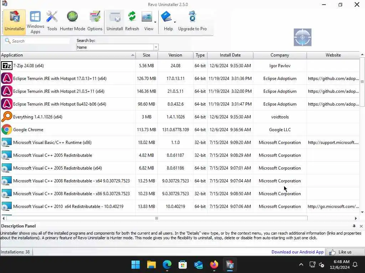Open Outlook from taskbar

198,264
